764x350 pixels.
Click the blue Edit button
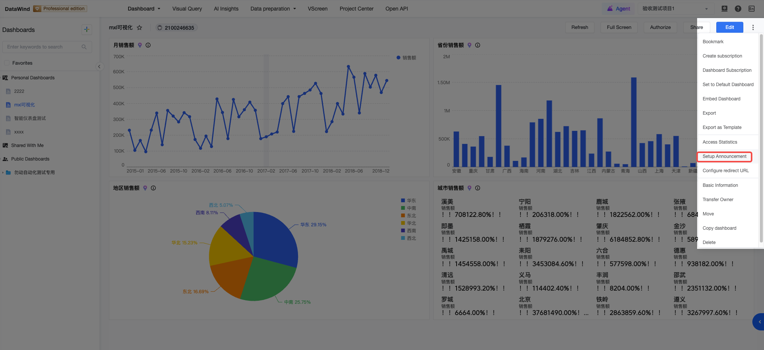point(729,27)
